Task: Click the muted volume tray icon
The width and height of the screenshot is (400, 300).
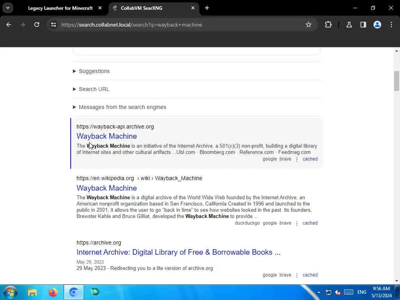Action: tap(338, 292)
